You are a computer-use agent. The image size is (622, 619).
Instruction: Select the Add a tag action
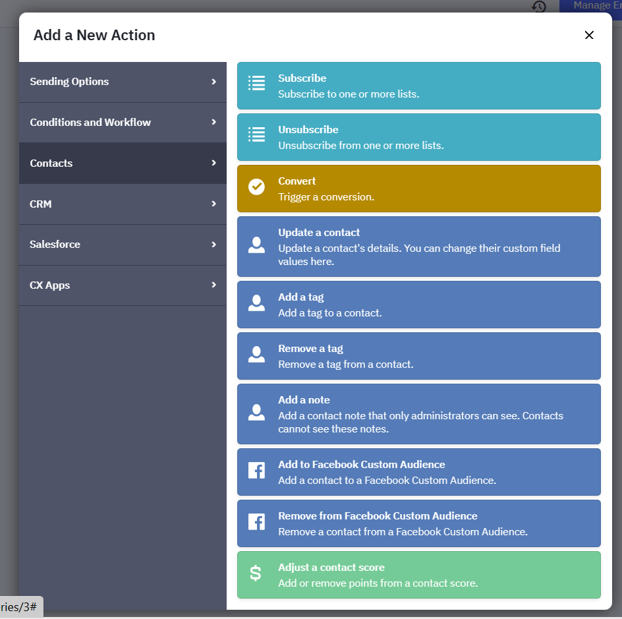point(419,305)
